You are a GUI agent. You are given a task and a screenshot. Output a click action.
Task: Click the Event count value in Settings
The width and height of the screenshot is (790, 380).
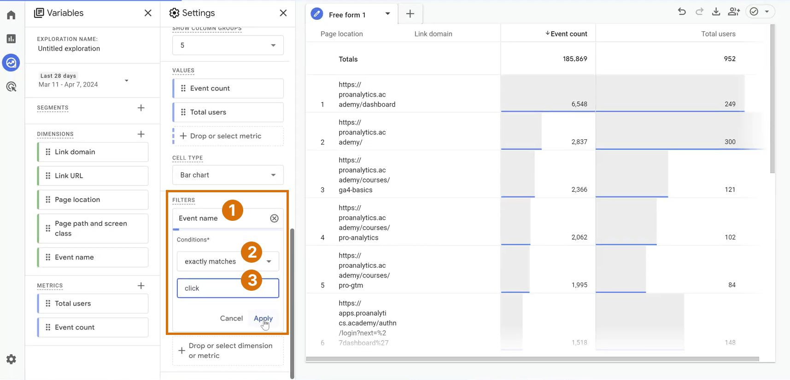(x=228, y=88)
